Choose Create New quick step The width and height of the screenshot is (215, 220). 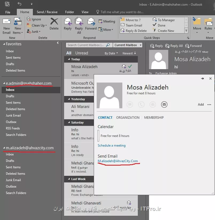click(163, 31)
